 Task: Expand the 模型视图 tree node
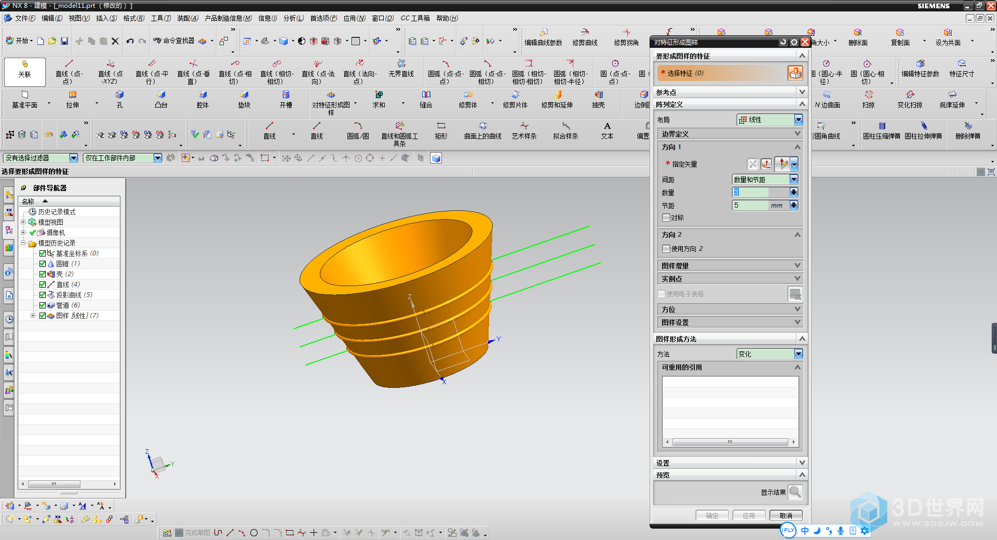tap(23, 222)
